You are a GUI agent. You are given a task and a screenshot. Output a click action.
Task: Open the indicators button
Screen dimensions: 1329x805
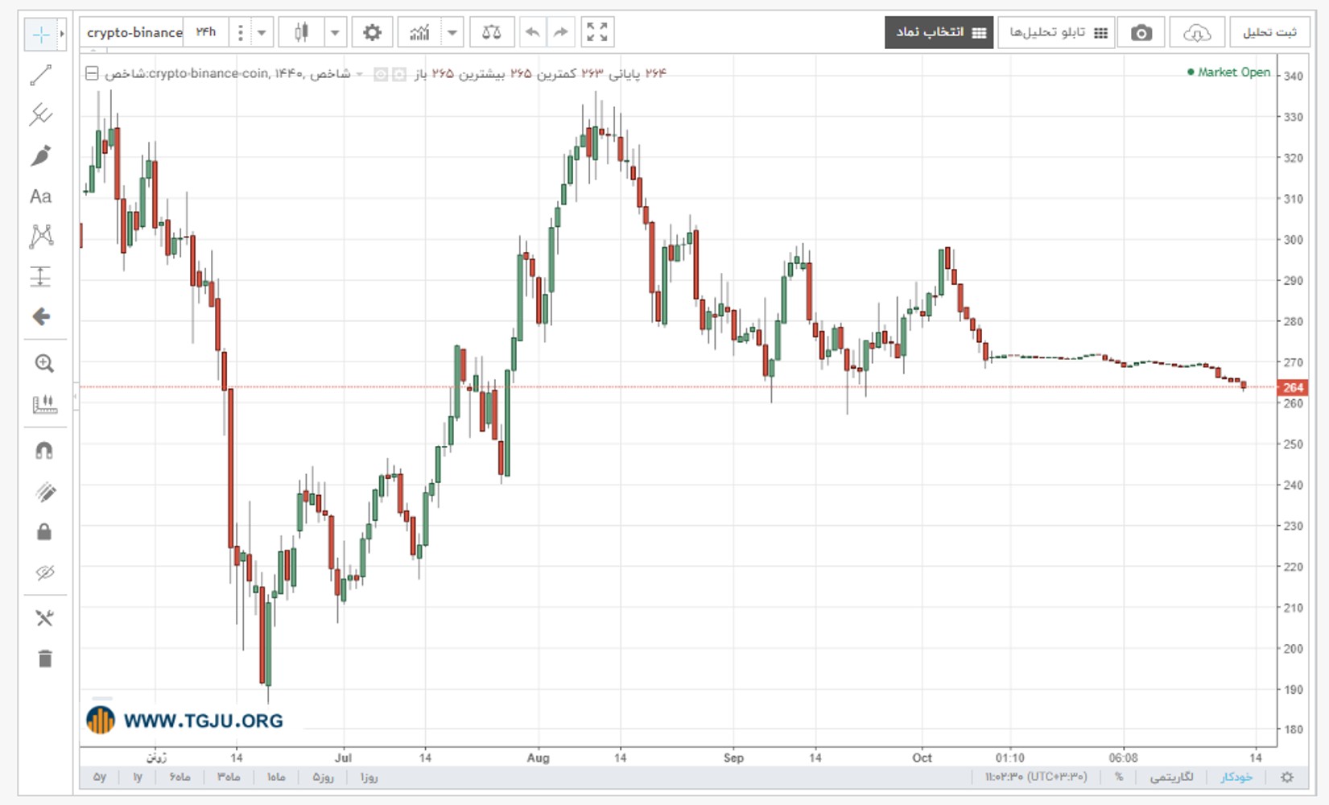click(419, 33)
